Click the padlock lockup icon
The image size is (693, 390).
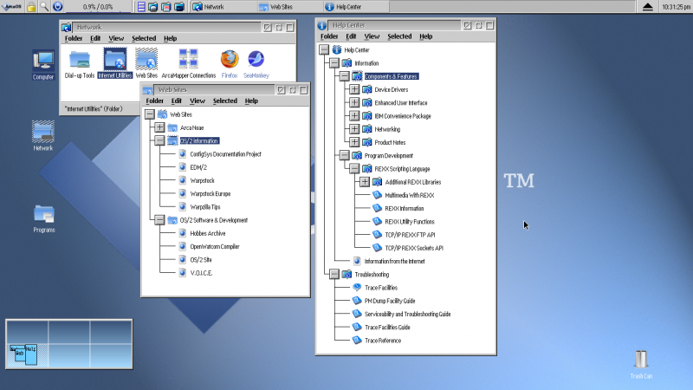pos(31,7)
